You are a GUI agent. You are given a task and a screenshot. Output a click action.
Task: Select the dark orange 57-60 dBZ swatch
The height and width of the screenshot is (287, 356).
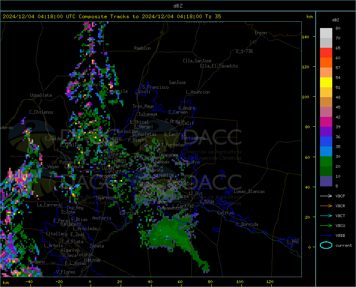tap(326, 63)
